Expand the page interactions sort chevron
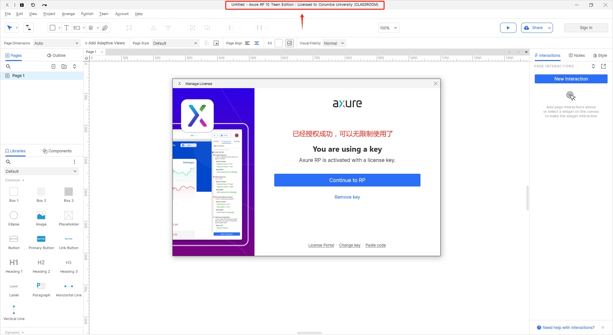Viewport: 613px width, 335px height. point(593,66)
